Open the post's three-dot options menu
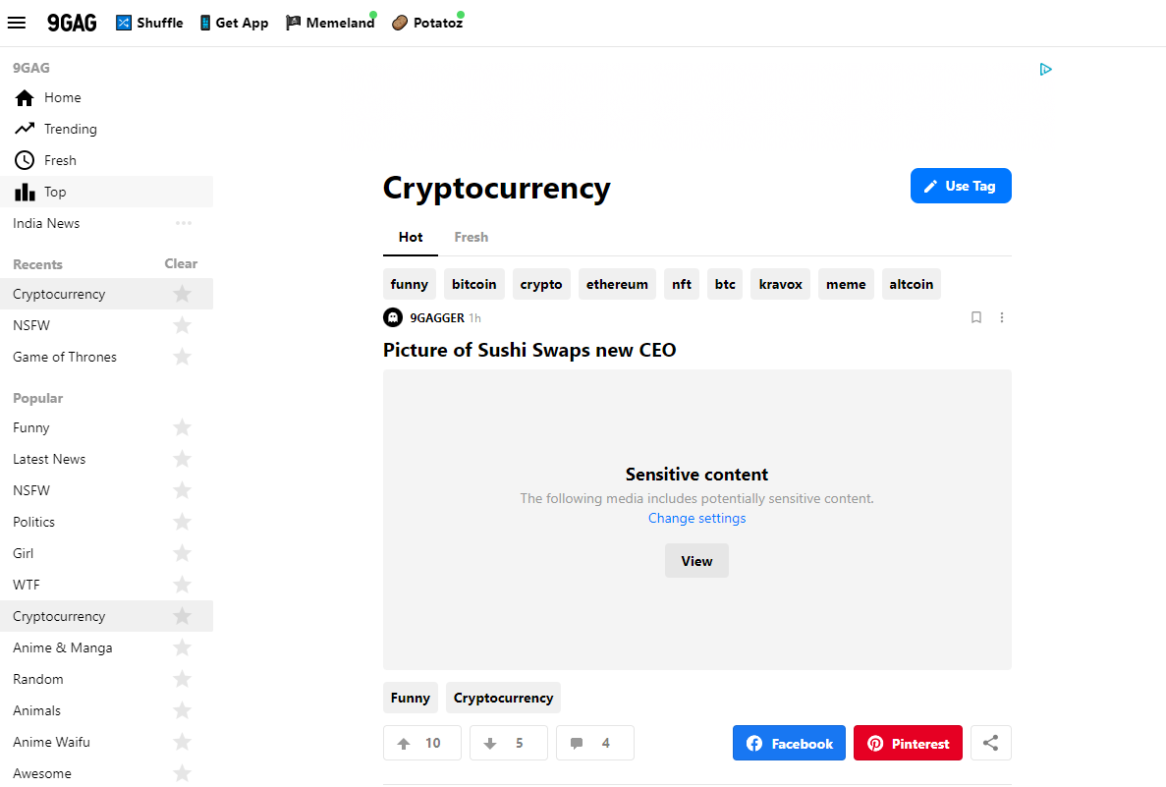Viewport: 1166px width, 787px height. point(1002,317)
